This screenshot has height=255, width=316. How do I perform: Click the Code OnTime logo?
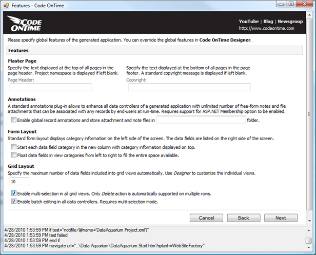coord(25,24)
